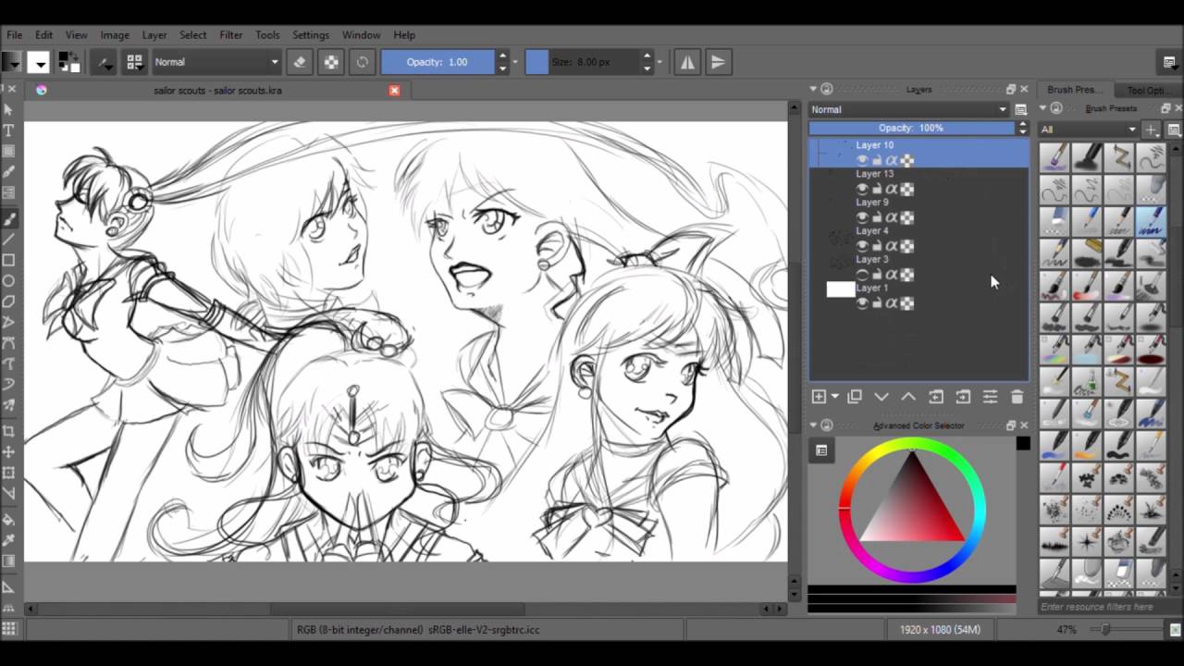Click the layer filter icon beside blend mode

pyautogui.click(x=1020, y=109)
